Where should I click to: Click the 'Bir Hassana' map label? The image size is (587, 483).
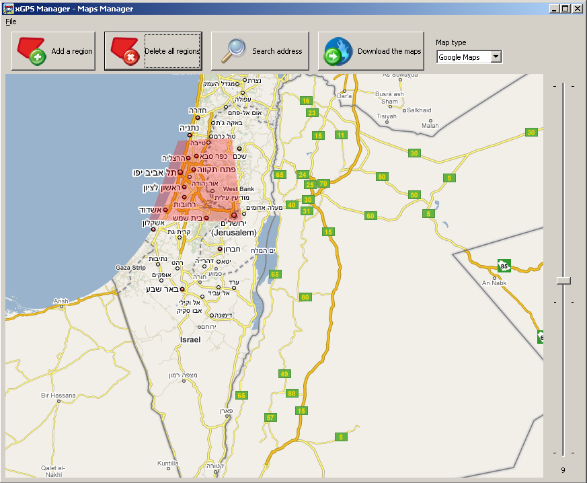coord(58,395)
